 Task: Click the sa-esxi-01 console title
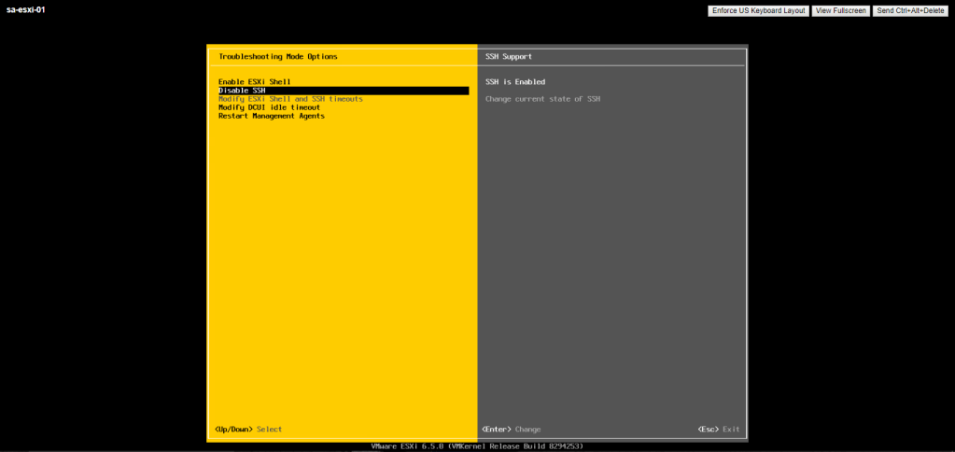pyautogui.click(x=25, y=9)
